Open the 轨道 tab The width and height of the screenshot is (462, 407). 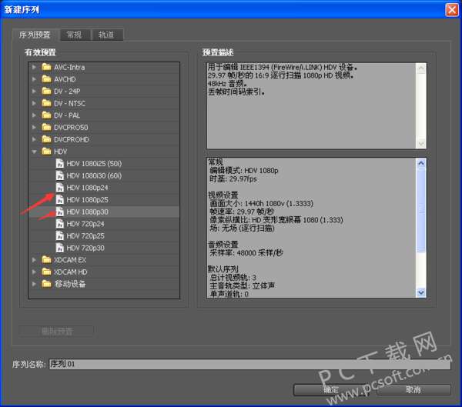click(x=106, y=35)
